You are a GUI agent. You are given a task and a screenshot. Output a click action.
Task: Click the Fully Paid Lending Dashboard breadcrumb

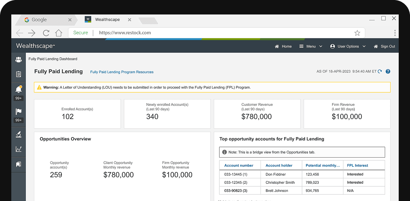tap(53, 59)
